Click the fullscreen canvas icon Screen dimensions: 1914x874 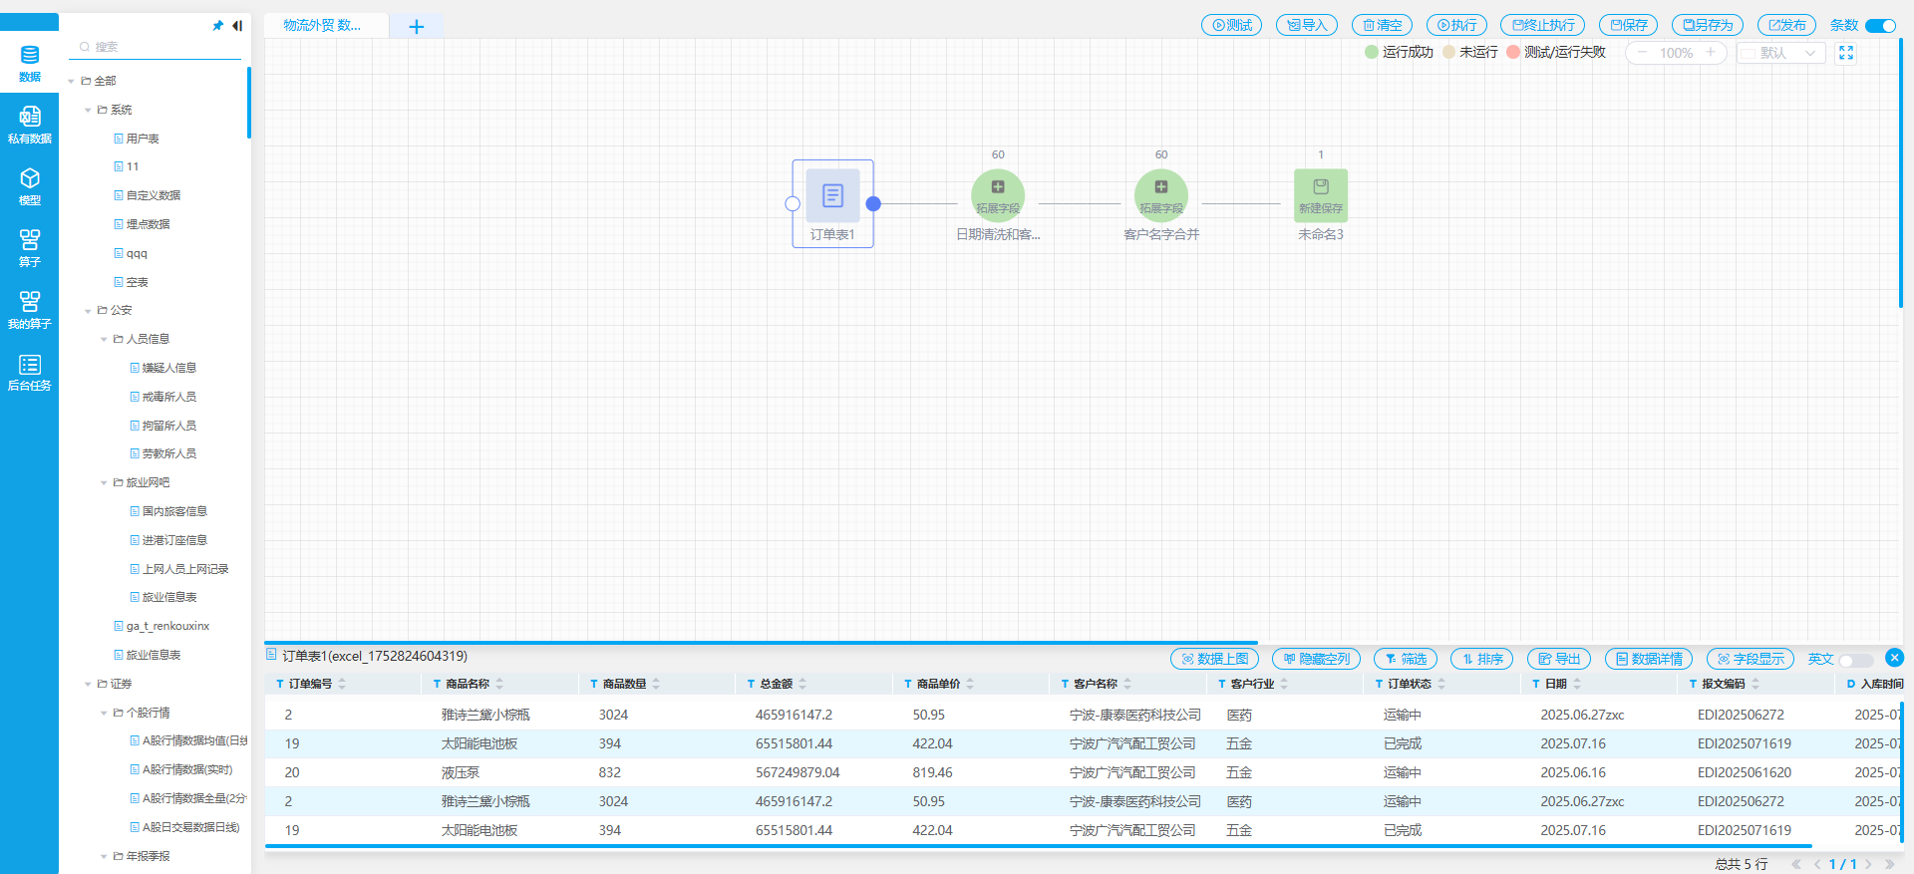[x=1846, y=53]
